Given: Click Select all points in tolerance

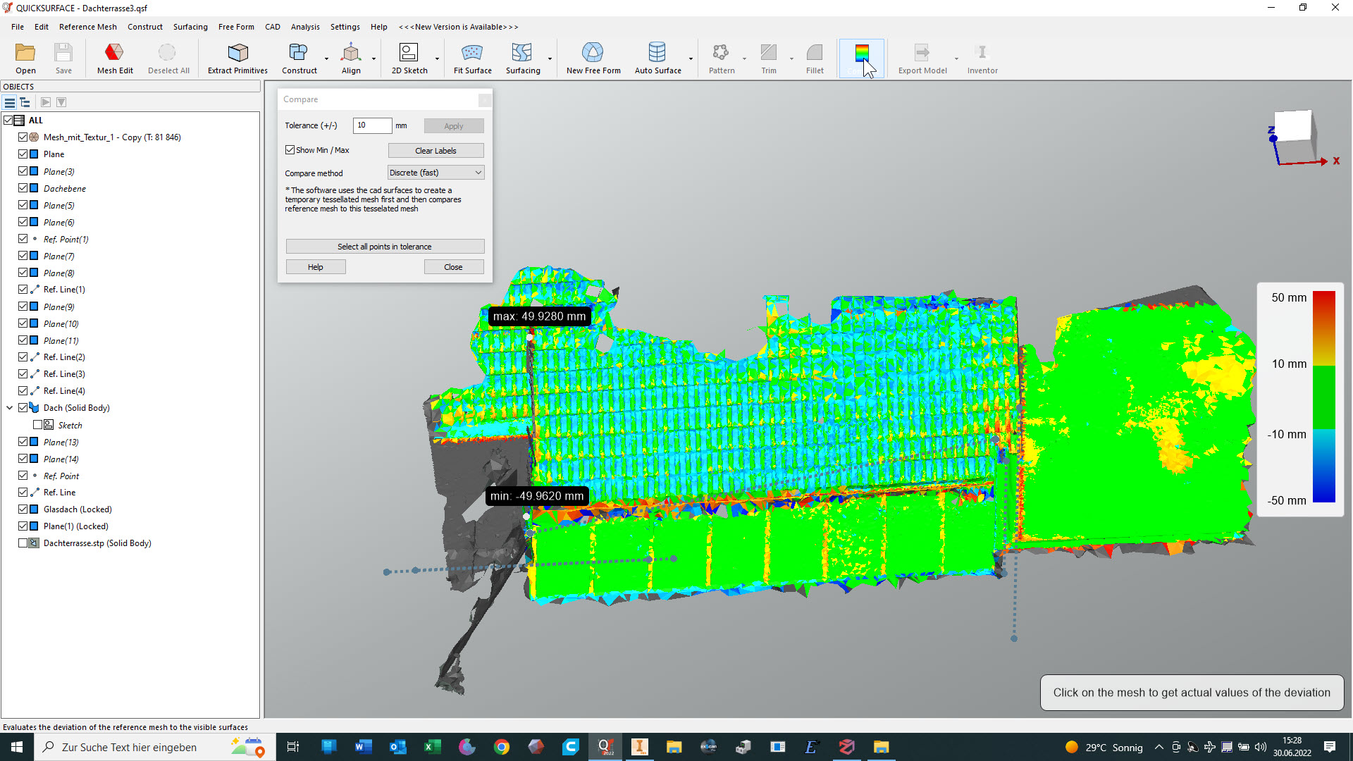Looking at the screenshot, I should click(x=385, y=247).
